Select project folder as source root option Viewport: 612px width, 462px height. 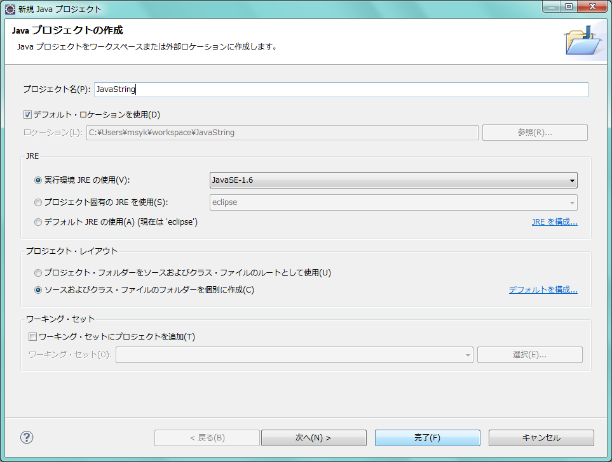click(x=39, y=273)
